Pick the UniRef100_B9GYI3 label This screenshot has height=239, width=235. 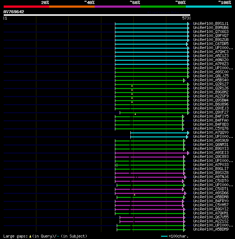click(211, 148)
